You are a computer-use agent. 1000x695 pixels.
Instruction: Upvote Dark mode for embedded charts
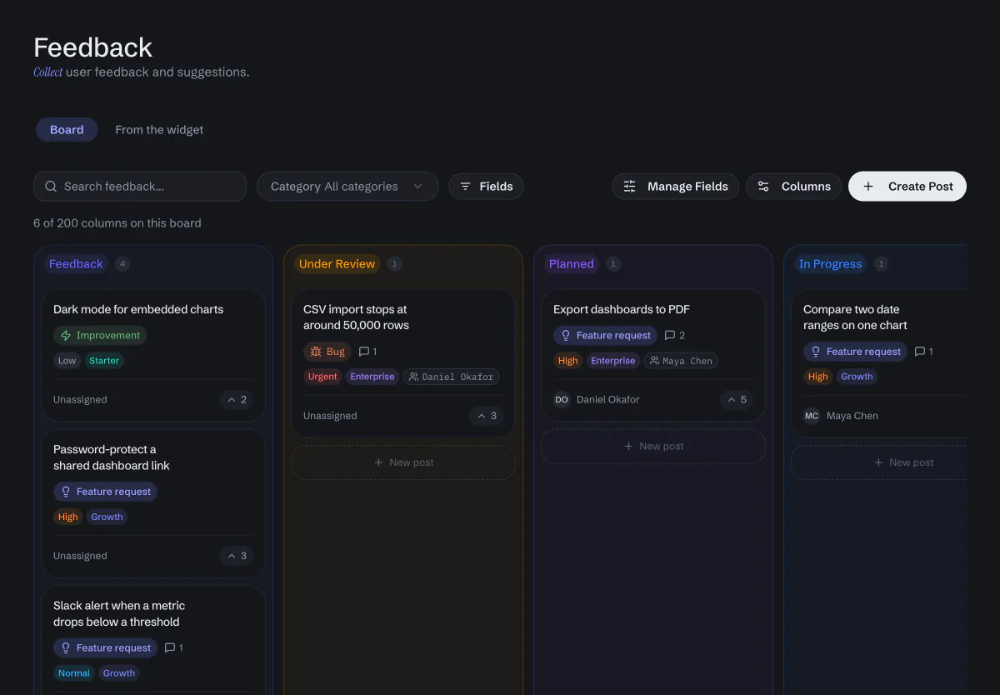click(x=237, y=400)
